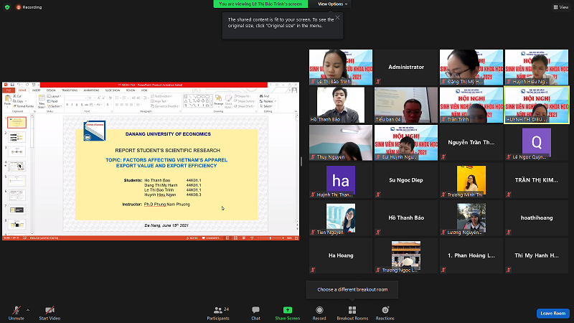
Task: Select Lê Thị Bảo Trinh video tile
Action: pyautogui.click(x=341, y=67)
